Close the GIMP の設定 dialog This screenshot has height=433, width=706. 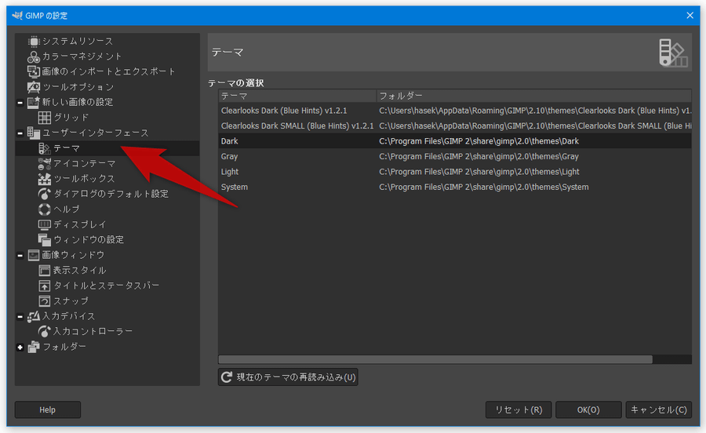pyautogui.click(x=690, y=16)
